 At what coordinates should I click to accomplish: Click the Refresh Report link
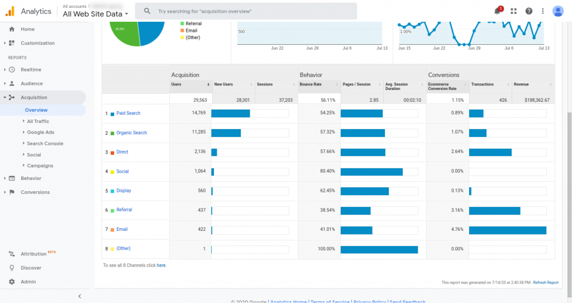tap(546, 282)
